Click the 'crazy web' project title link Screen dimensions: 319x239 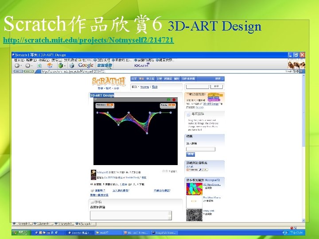209,211
